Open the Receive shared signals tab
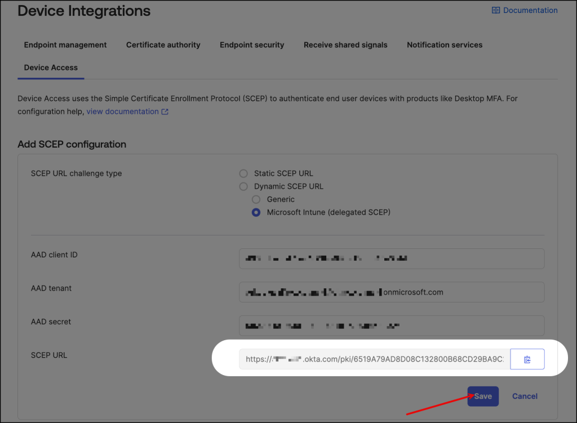The height and width of the screenshot is (423, 577). (x=345, y=45)
